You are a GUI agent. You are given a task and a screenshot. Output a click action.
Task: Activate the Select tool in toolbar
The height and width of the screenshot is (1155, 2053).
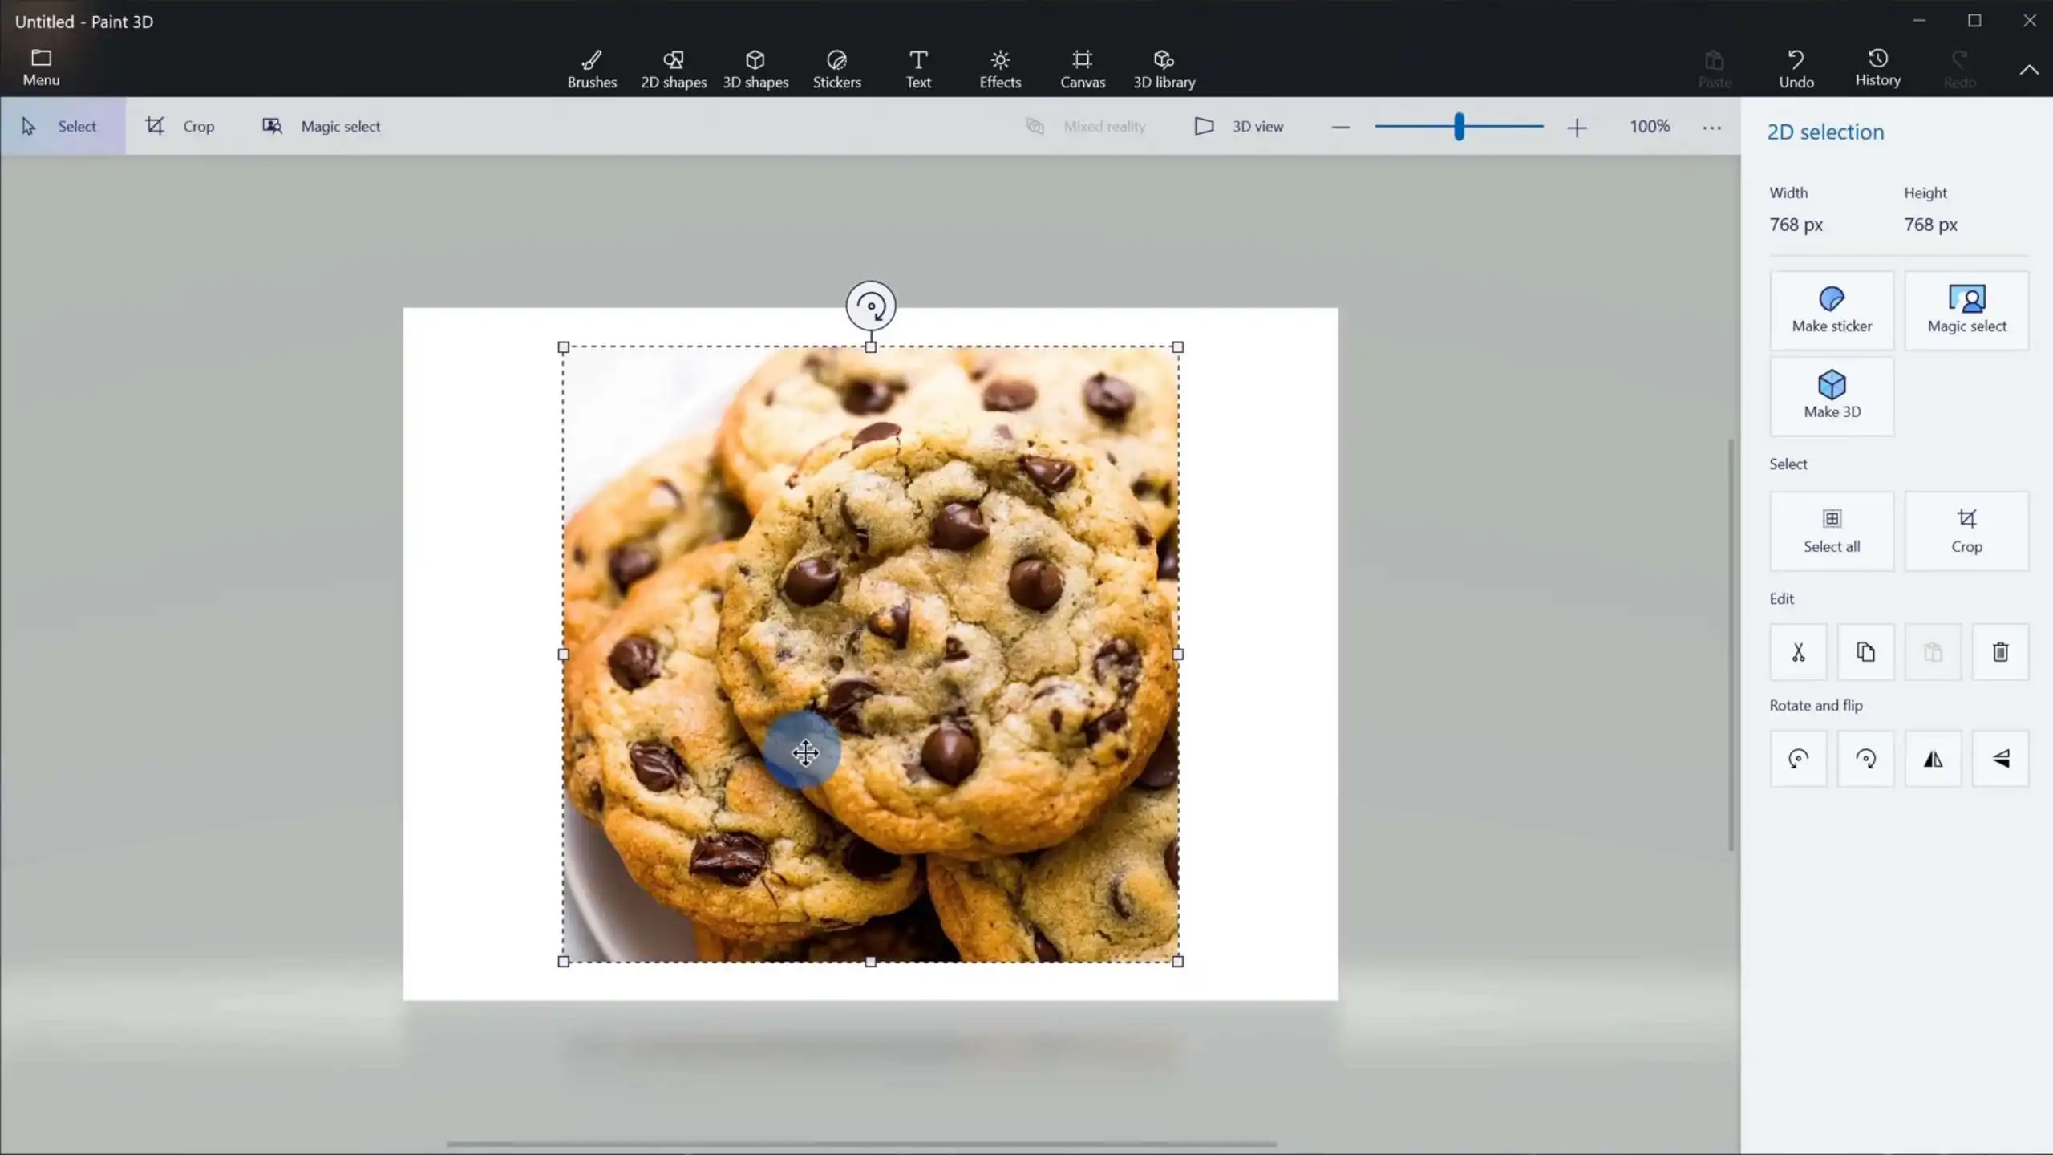[x=63, y=126]
